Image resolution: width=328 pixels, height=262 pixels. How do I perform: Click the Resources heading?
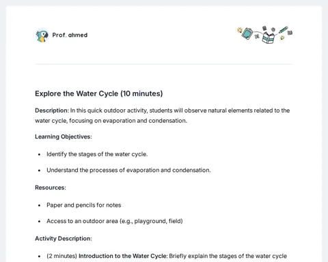51,188
